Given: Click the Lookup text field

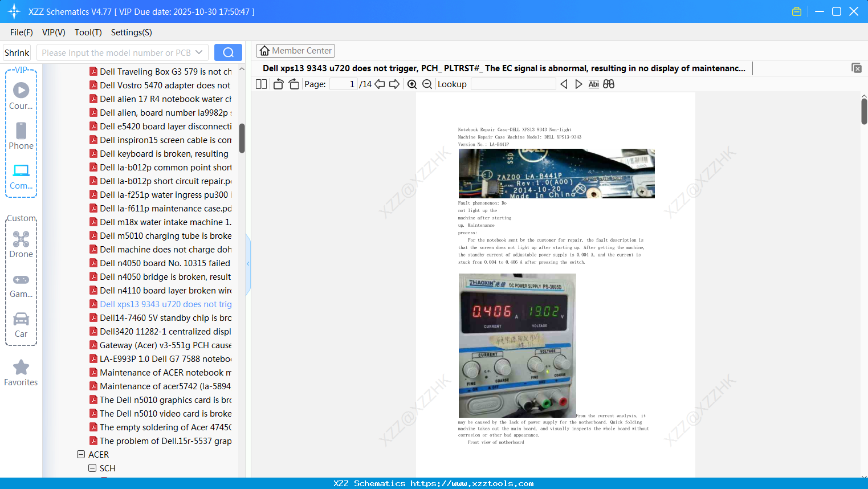Looking at the screenshot, I should [x=513, y=84].
